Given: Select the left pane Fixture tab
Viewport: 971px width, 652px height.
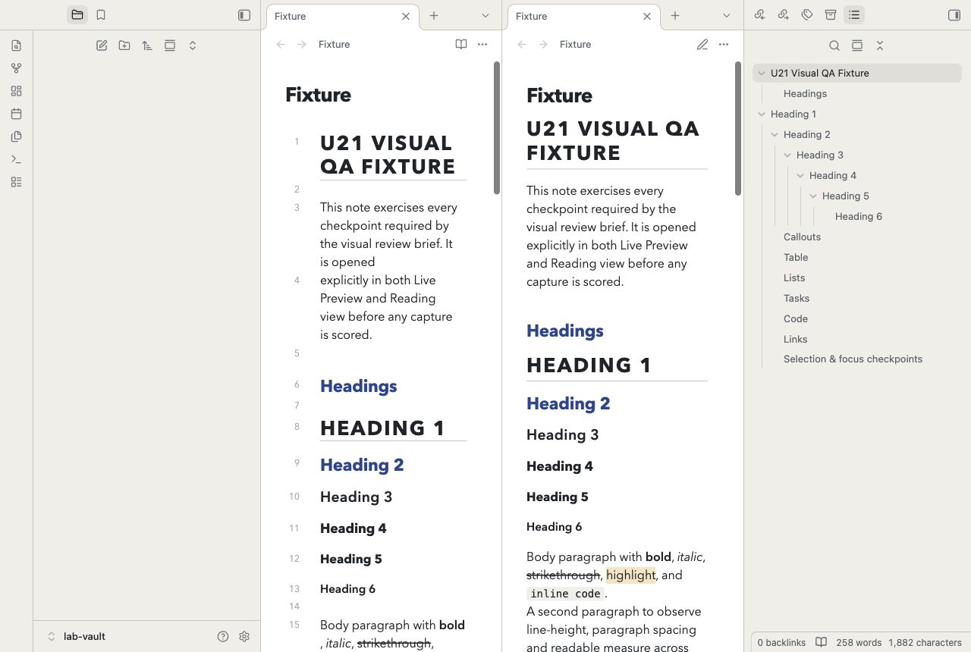Looking at the screenshot, I should (x=343, y=16).
